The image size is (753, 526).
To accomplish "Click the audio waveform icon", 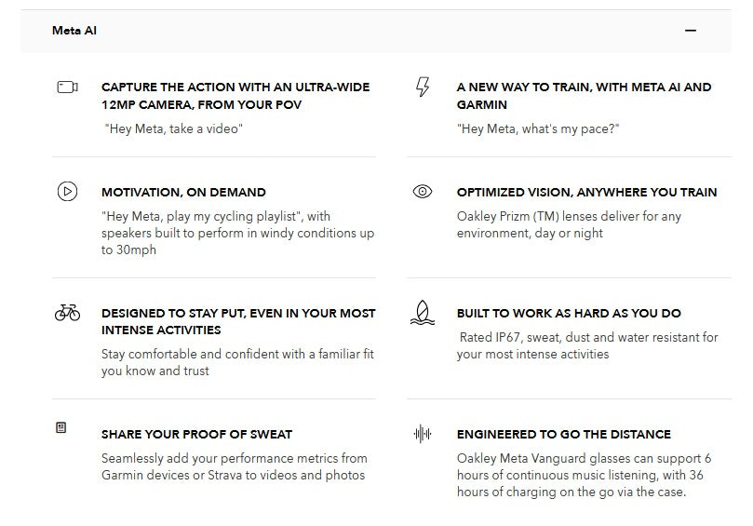I will pyautogui.click(x=423, y=434).
